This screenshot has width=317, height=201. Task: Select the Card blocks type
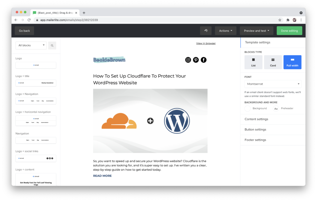(273, 62)
